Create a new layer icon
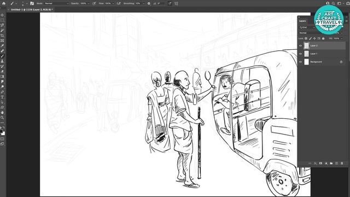The width and height of the screenshot is (350, 197). coord(337,164)
